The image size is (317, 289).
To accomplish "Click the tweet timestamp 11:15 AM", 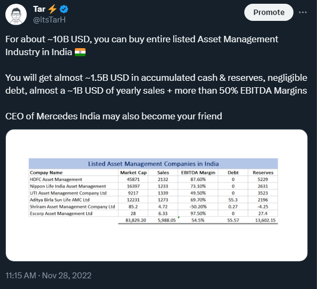I will 21,276.
